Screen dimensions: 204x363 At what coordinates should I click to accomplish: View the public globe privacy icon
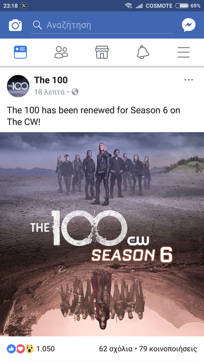coord(75,92)
